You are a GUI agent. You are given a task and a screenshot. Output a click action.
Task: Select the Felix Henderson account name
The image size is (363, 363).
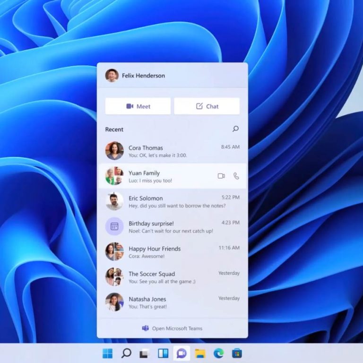click(144, 76)
